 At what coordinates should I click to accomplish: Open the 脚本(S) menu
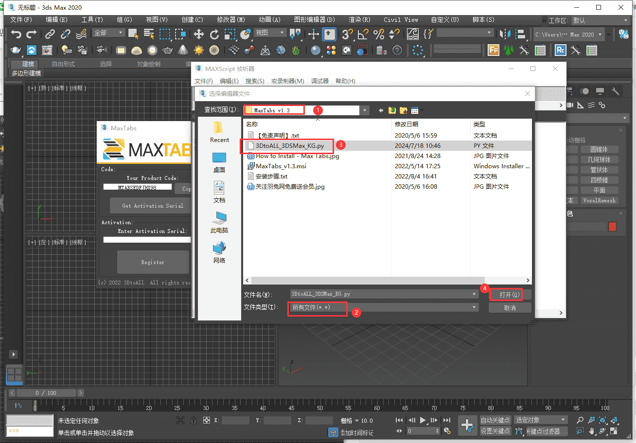483,20
